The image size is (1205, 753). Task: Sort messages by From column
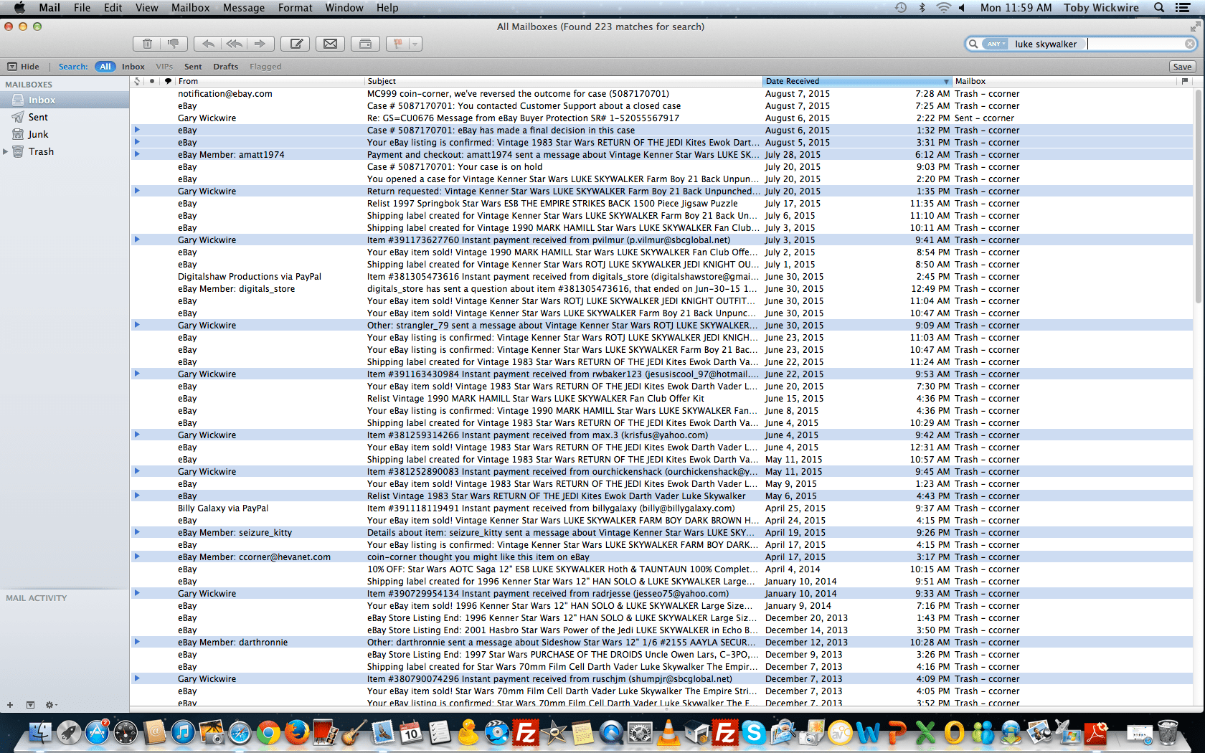point(270,81)
